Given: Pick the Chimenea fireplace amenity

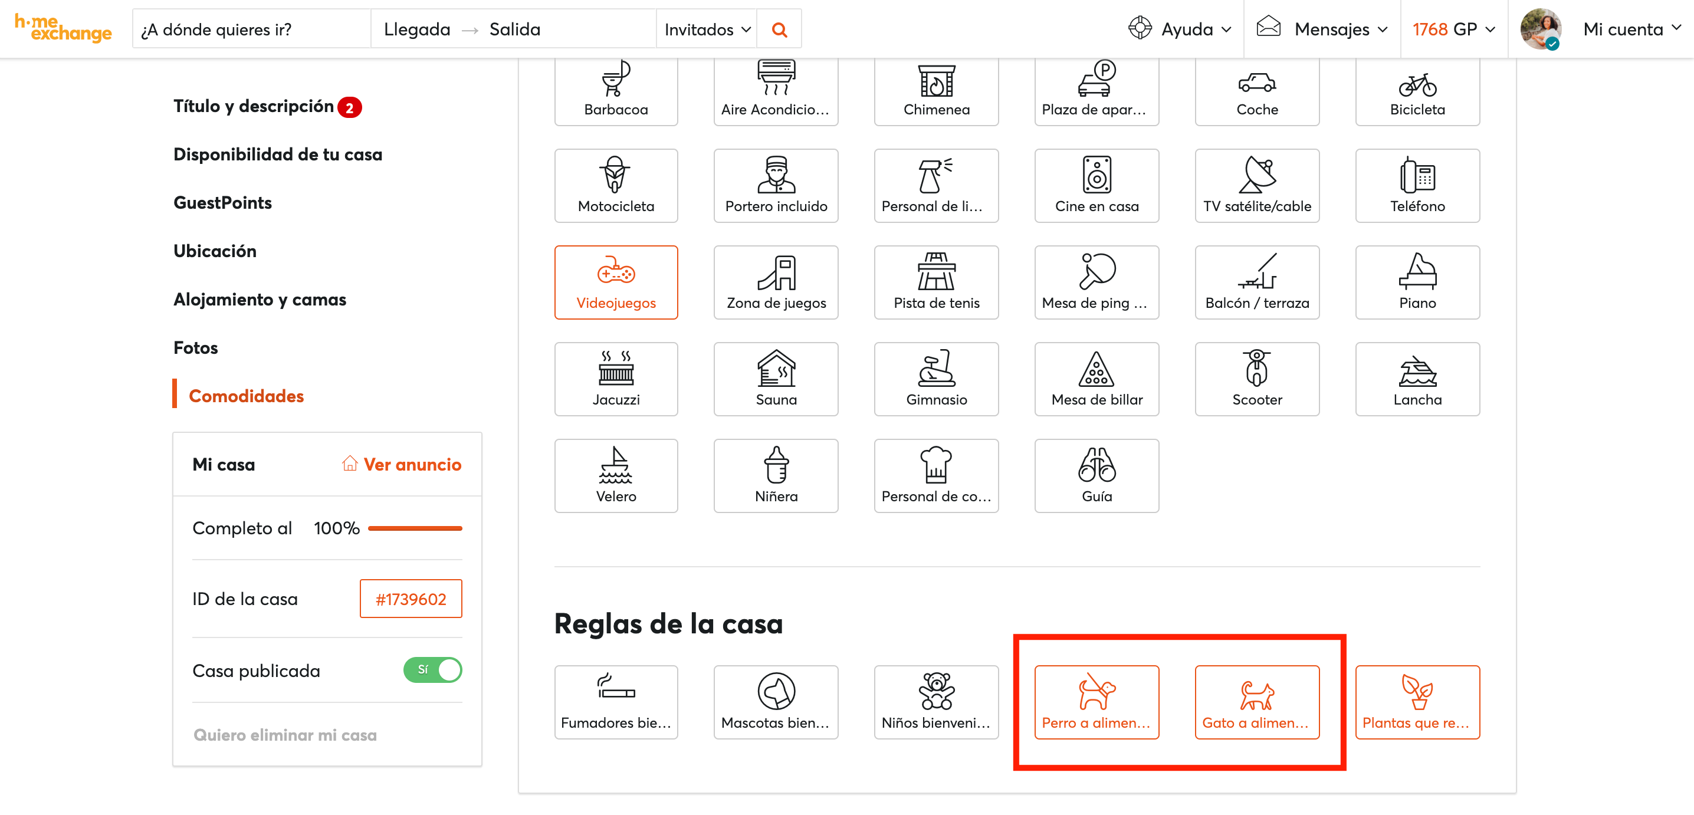Looking at the screenshot, I should tap(936, 90).
